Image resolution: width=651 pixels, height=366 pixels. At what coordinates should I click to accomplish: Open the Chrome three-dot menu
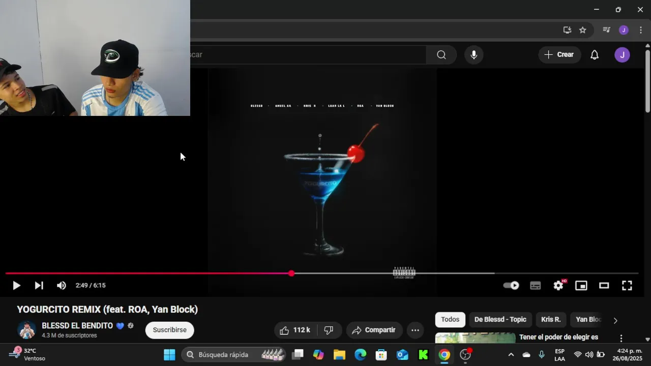pos(641,30)
